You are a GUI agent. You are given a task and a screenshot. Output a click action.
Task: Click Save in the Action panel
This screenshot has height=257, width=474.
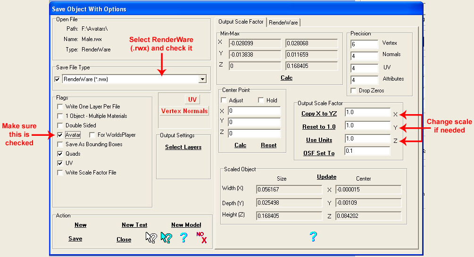click(x=75, y=239)
